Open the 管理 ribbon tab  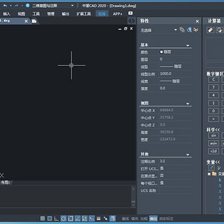tap(50, 14)
